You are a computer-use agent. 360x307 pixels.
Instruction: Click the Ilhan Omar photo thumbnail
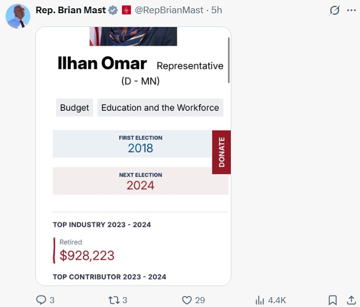coord(133,36)
